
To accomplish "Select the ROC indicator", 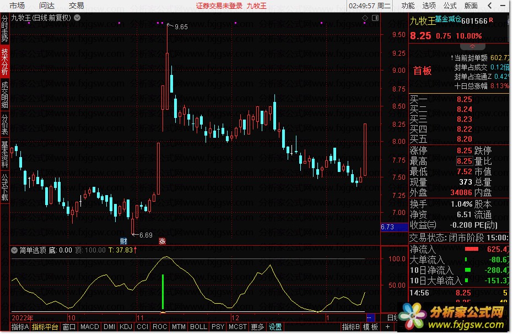I will 160,327.
